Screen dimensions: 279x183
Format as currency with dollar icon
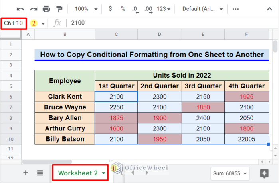(x=110, y=9)
